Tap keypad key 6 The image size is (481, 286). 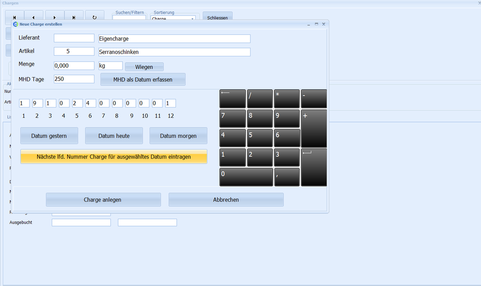pos(287,138)
